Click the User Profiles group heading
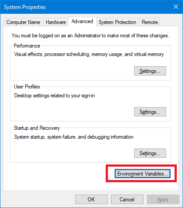183x208 pixels. [27, 87]
